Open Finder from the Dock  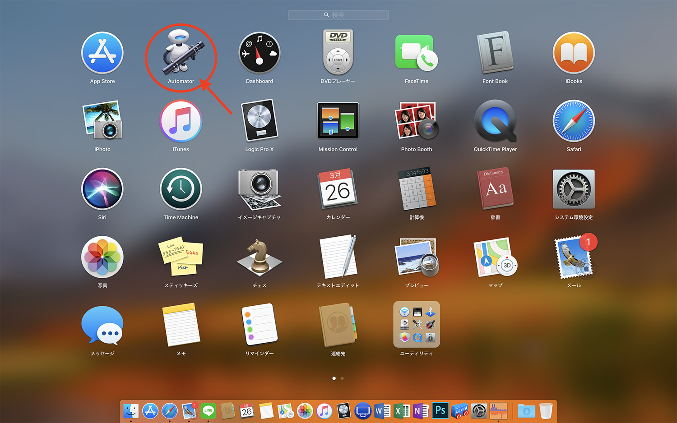tap(131, 411)
